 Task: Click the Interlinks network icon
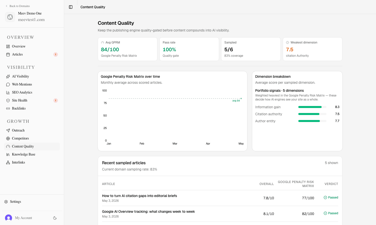click(8, 162)
